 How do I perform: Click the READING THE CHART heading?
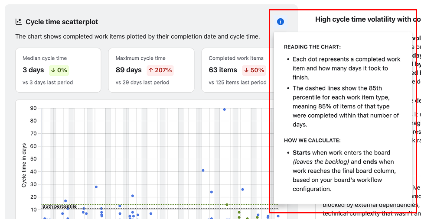[312, 47]
